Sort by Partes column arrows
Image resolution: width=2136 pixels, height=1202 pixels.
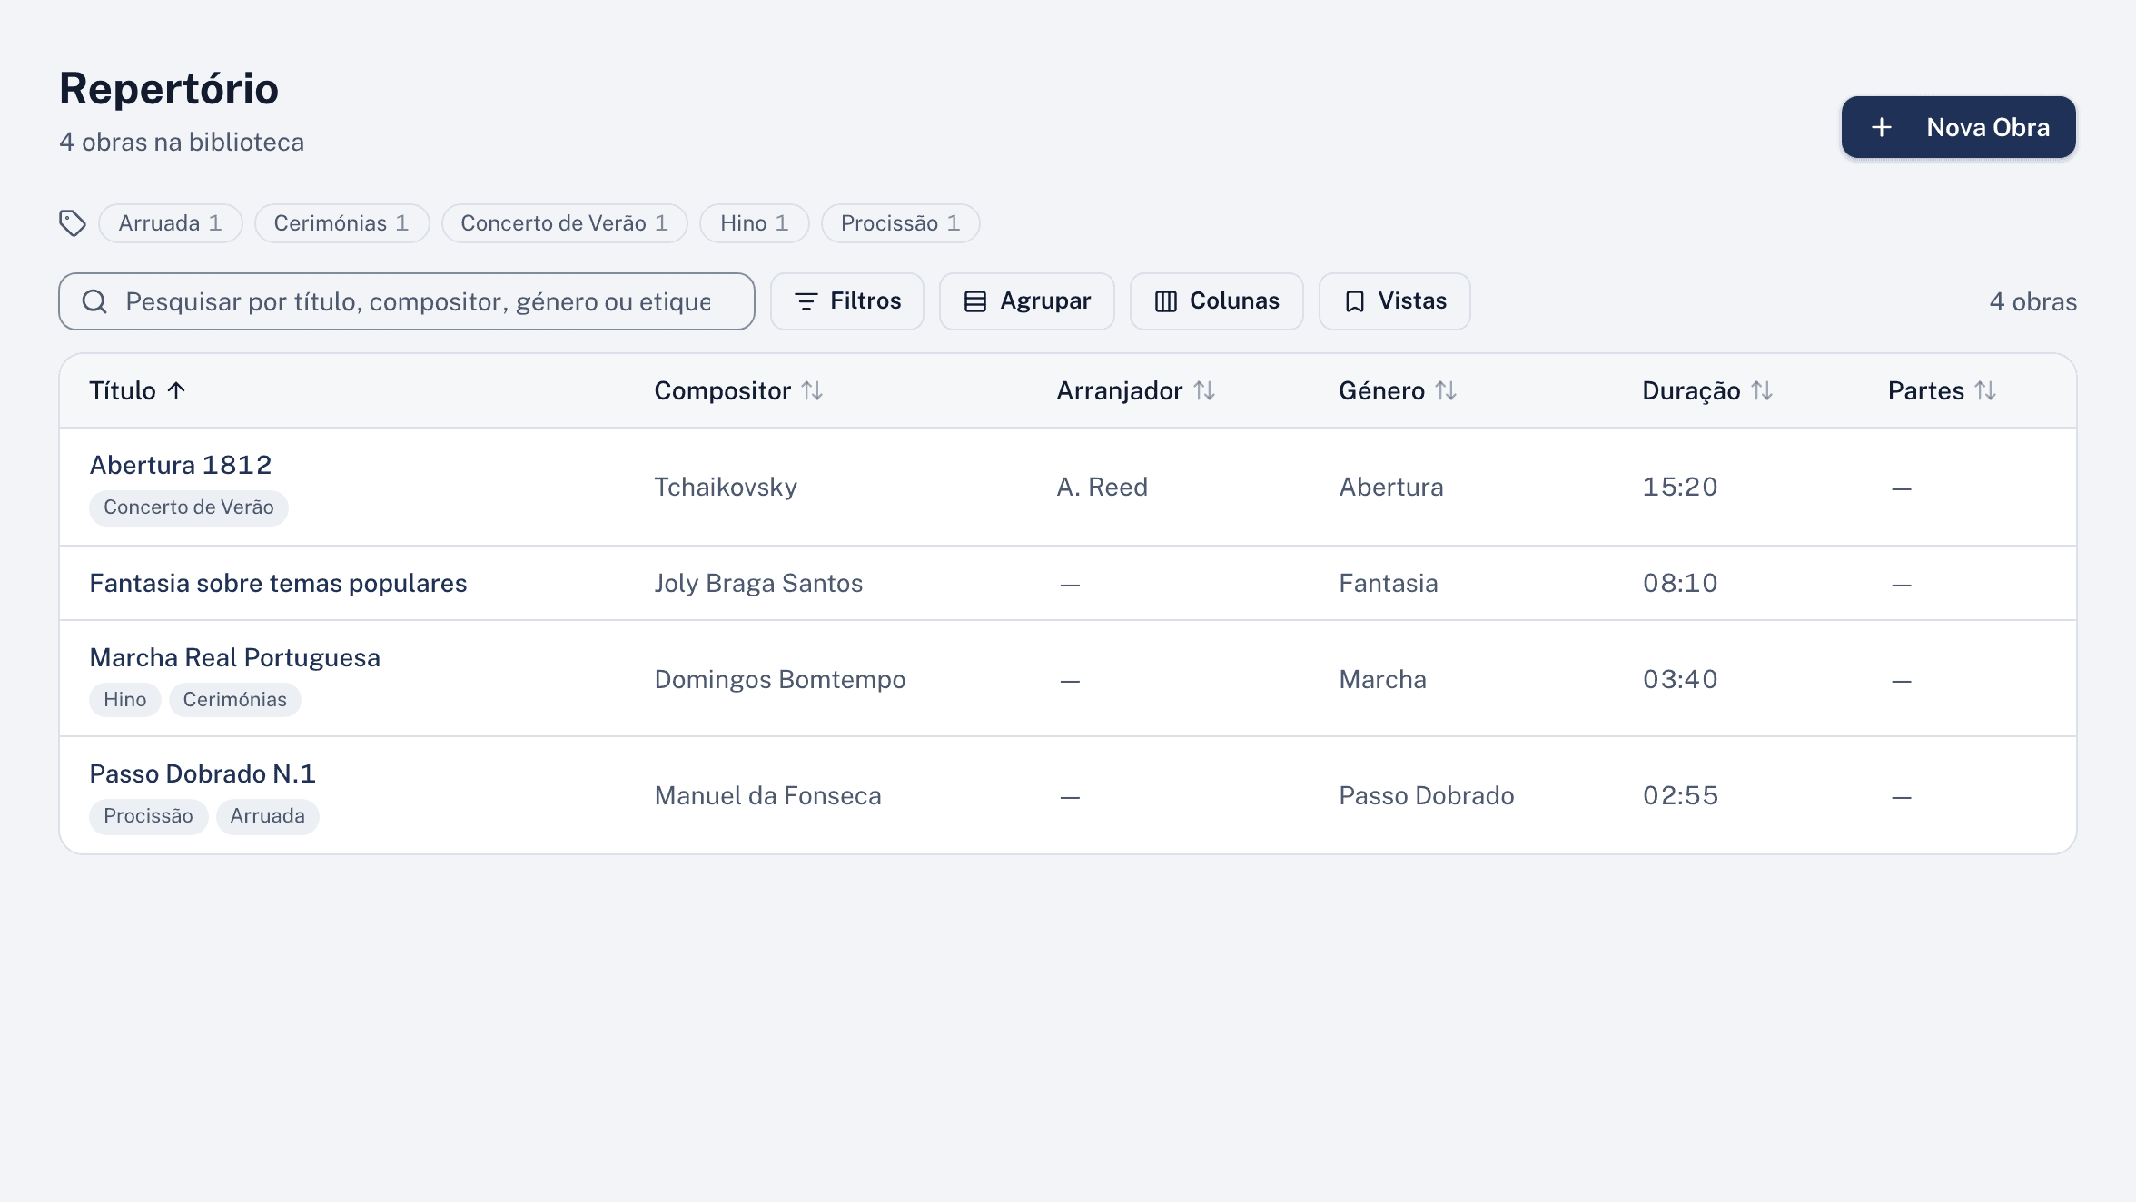point(1985,390)
